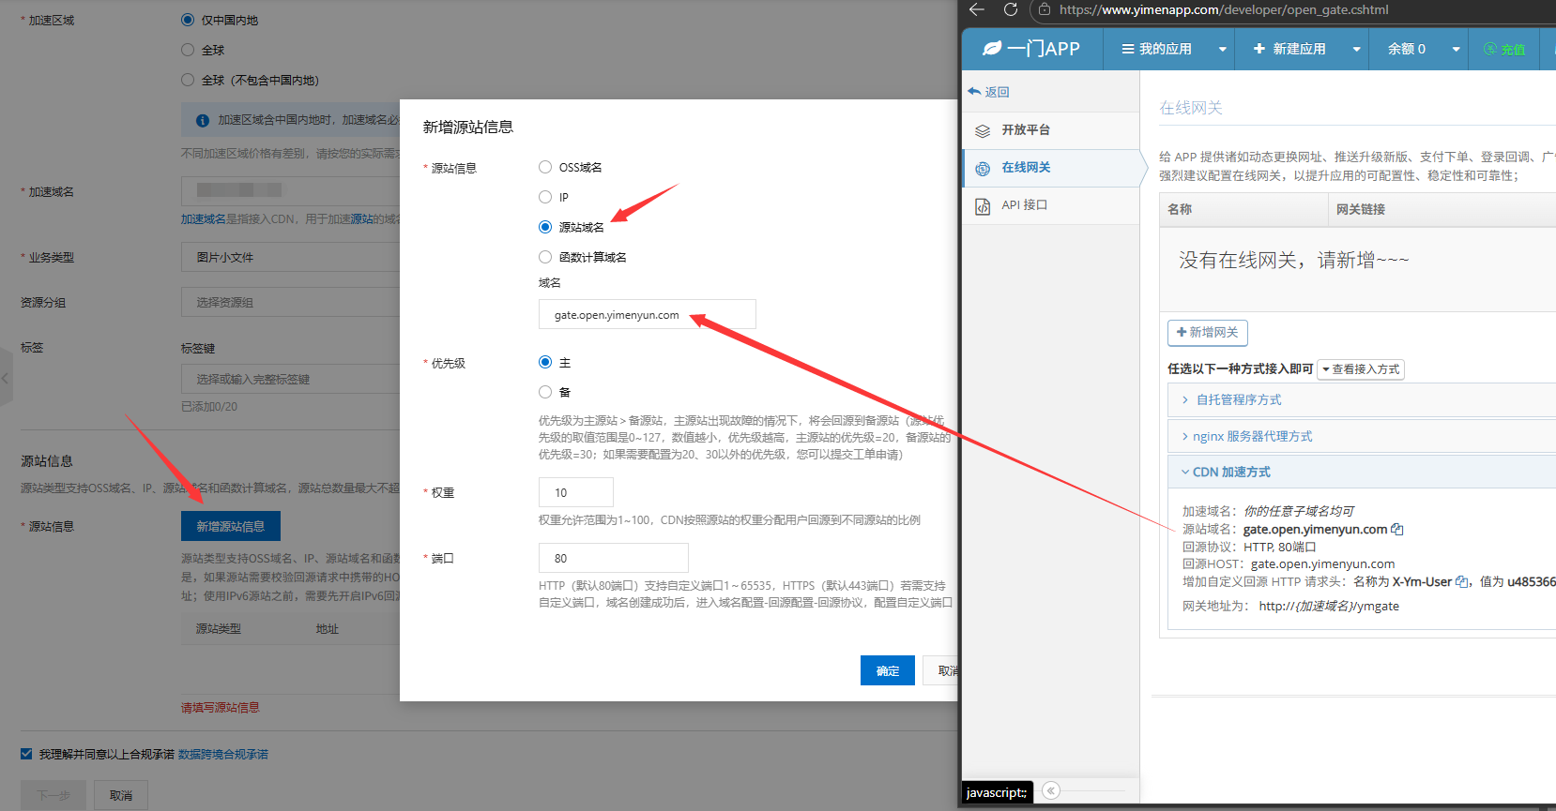Click the site lock icon in address bar
This screenshot has width=1556, height=811.
tap(1045, 9)
